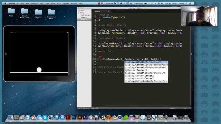The width and height of the screenshot is (221, 124).
Task: Click the white ball in the simulator
Action: 39,70
